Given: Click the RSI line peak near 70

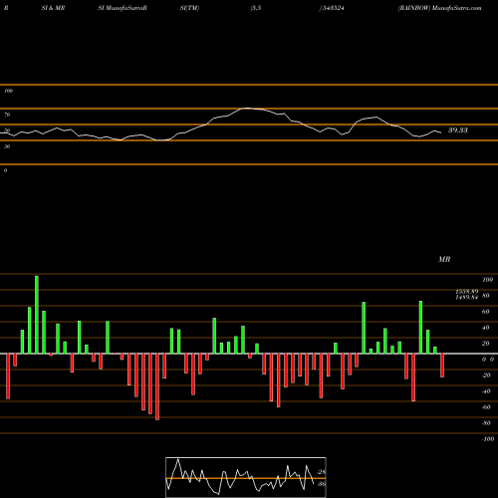Looking at the screenshot, I should [x=246, y=109].
